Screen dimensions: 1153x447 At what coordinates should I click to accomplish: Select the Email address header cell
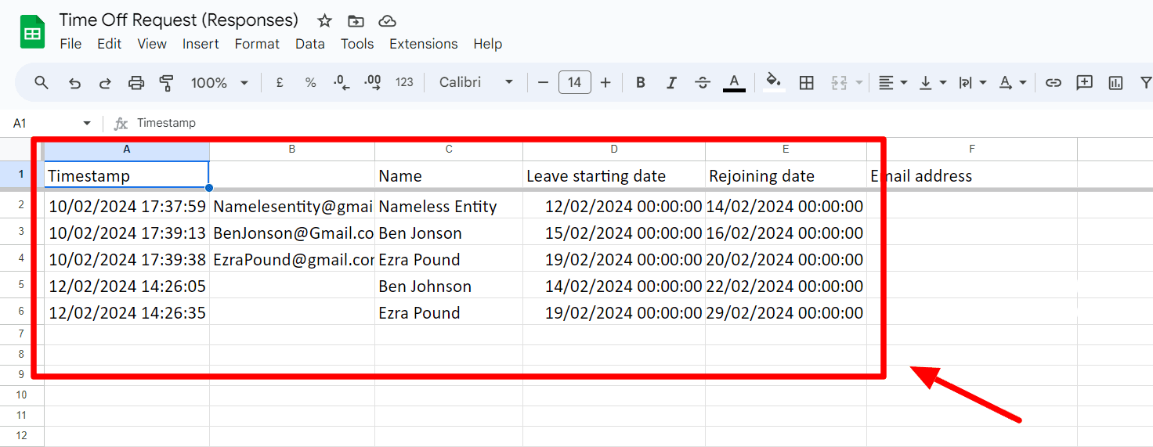pyautogui.click(x=972, y=175)
